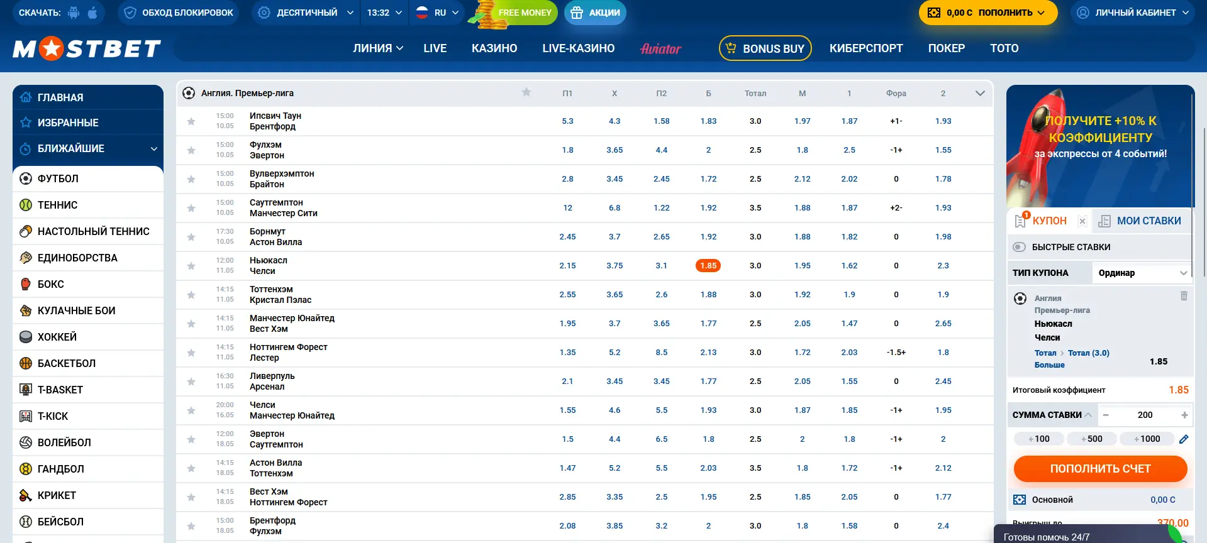Open the T-Basket section
The height and width of the screenshot is (543, 1207).
tap(88, 390)
